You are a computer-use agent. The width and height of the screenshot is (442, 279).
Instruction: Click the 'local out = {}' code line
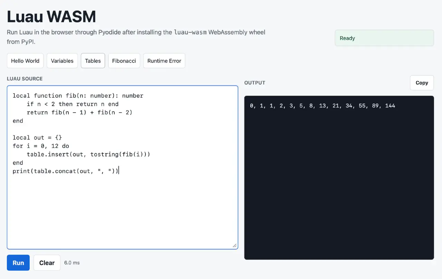click(x=37, y=137)
